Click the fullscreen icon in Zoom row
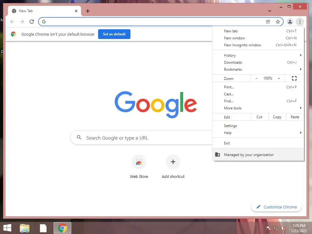 294,78
